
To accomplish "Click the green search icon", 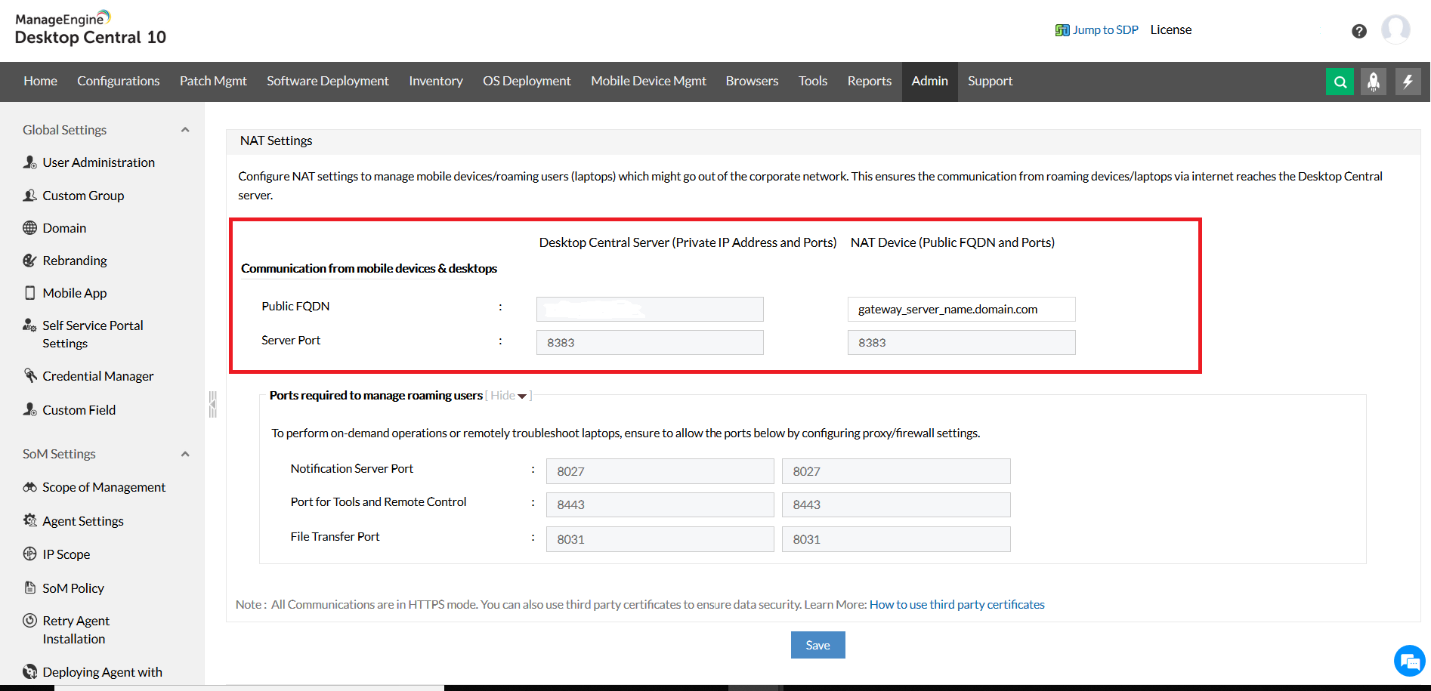I will 1340,82.
